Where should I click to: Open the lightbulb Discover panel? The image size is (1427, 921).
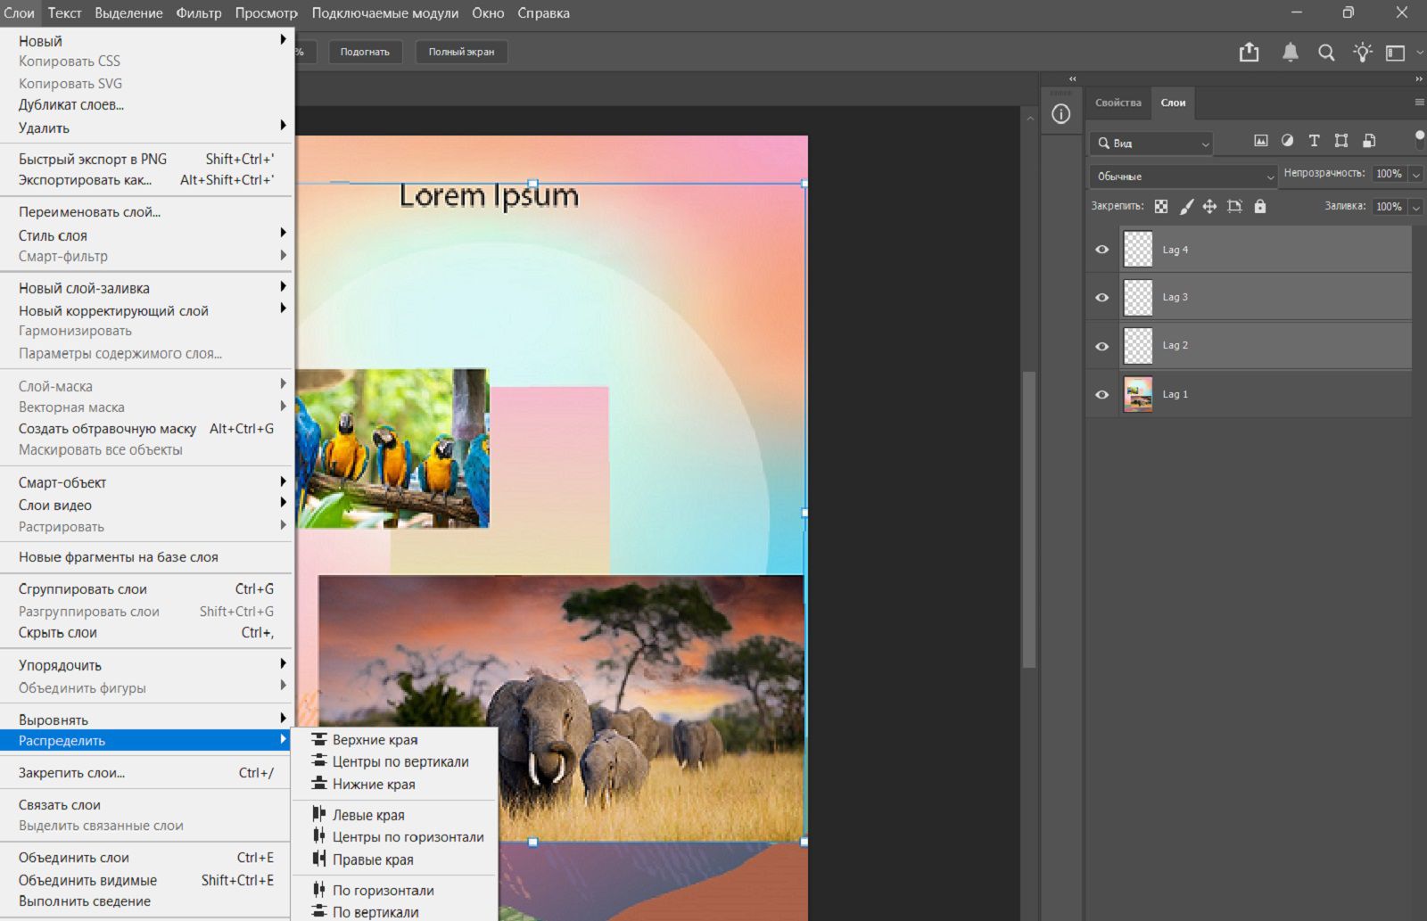pyautogui.click(x=1362, y=53)
